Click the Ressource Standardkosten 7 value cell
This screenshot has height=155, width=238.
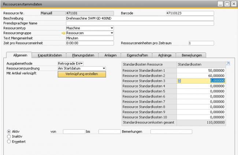click(x=201, y=102)
